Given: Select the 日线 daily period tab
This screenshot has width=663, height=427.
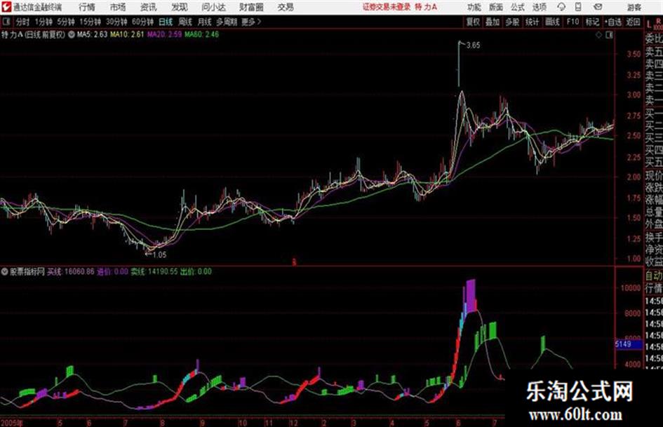Looking at the screenshot, I should [x=166, y=22].
